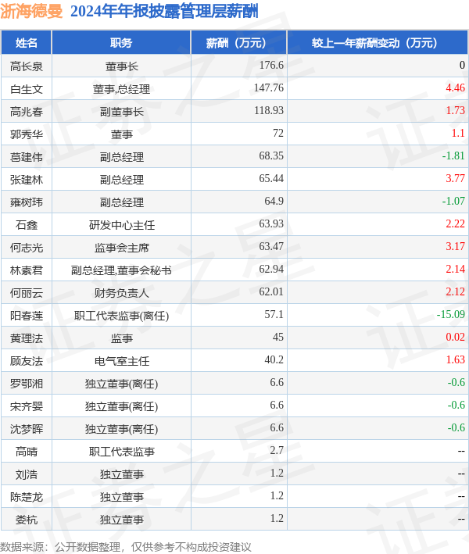Viewport: 469px width, 554px height.
Task: Click the red change value 1.63
Action: [455, 359]
